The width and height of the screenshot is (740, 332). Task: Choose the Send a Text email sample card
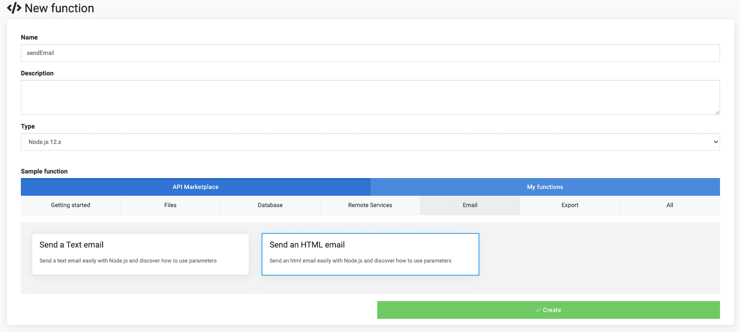[140, 254]
